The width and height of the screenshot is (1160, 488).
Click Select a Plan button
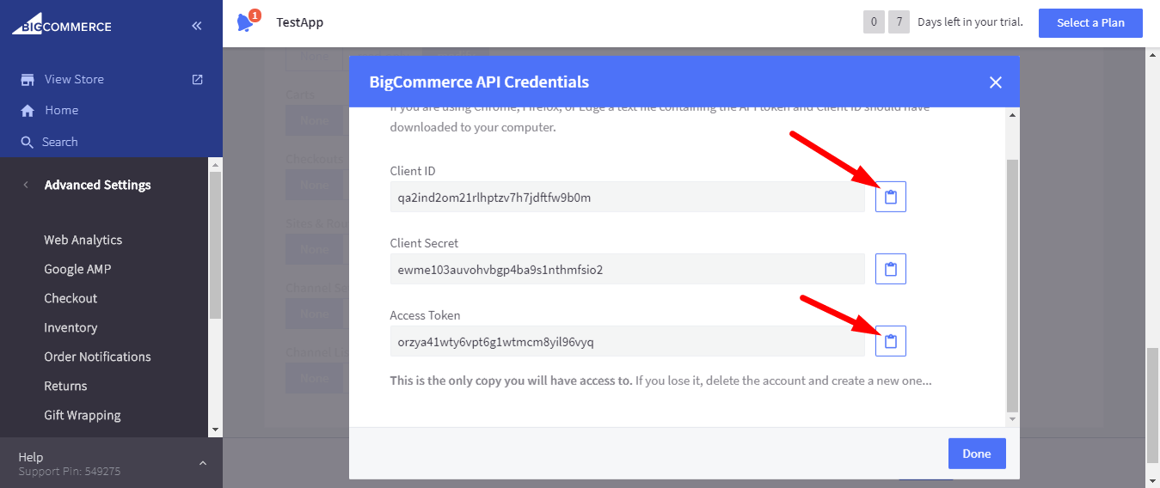coord(1090,22)
